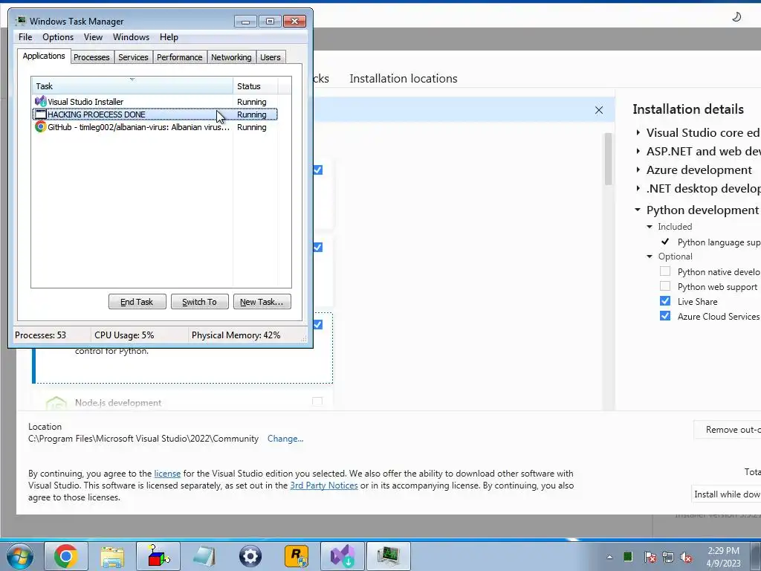Enable Python web support checkbox
Viewport: 761px width, 571px height.
tap(665, 286)
